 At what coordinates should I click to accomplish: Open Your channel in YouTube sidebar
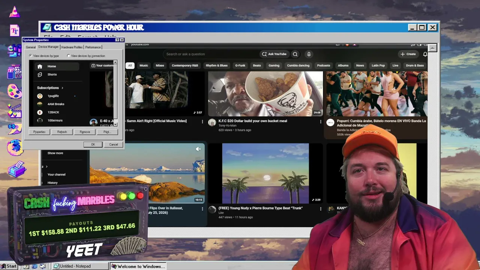pyautogui.click(x=57, y=174)
